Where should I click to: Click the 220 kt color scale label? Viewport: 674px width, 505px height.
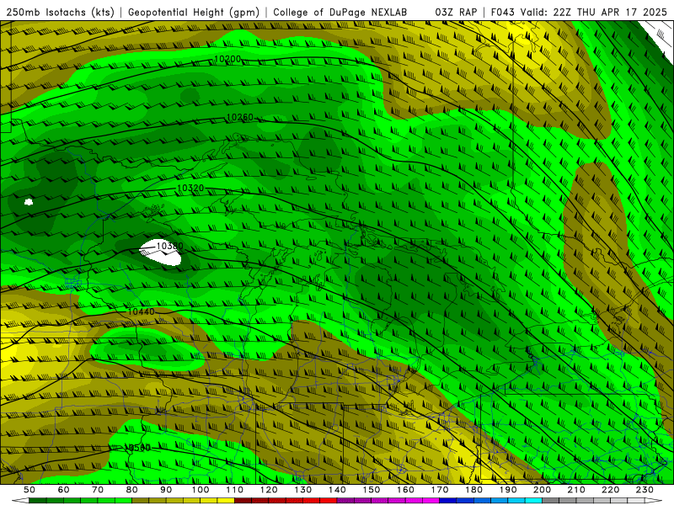coord(611,490)
